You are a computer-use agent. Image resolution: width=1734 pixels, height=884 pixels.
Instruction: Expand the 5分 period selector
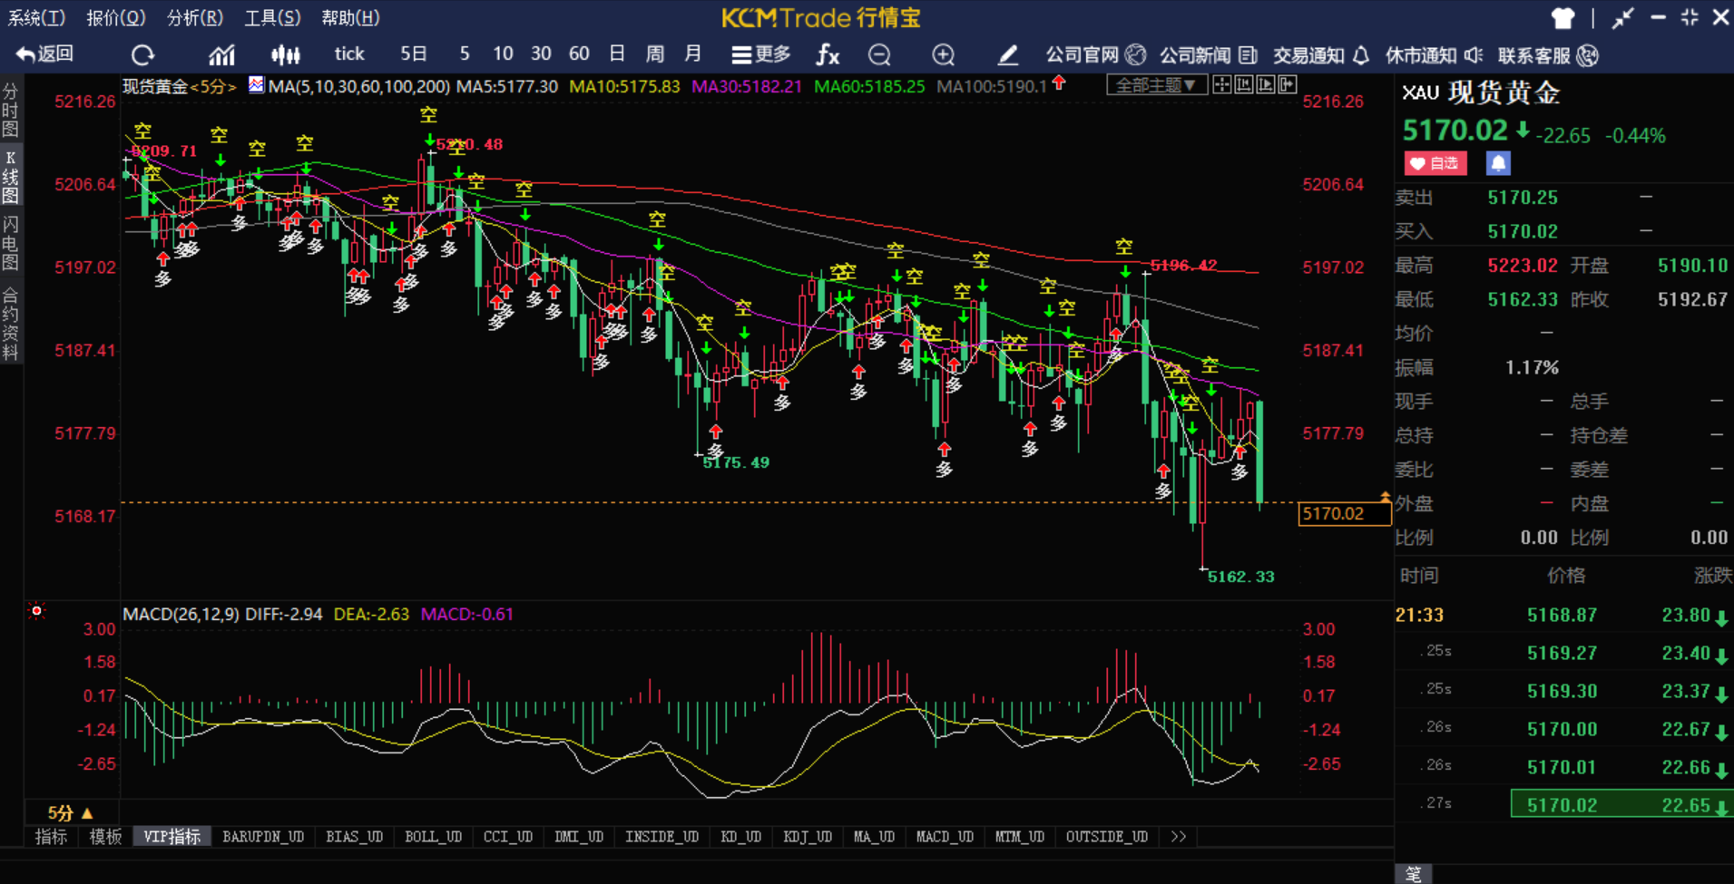coord(70,813)
